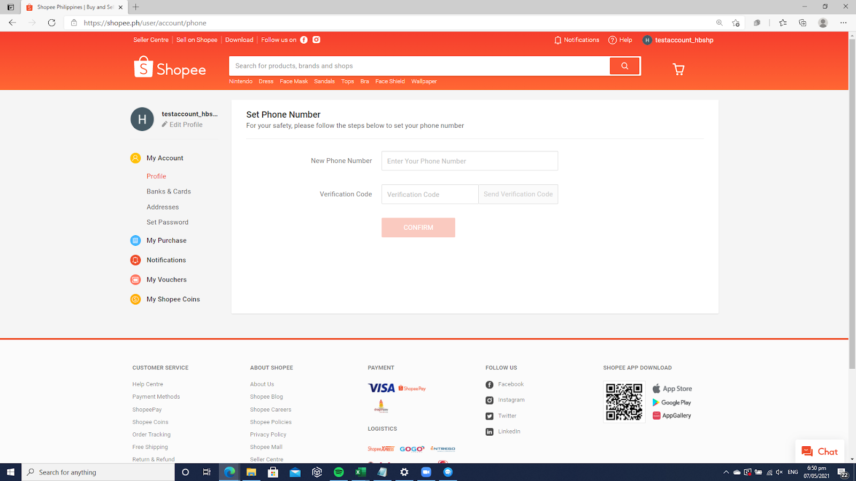Click the Google Play download badge

click(x=671, y=402)
